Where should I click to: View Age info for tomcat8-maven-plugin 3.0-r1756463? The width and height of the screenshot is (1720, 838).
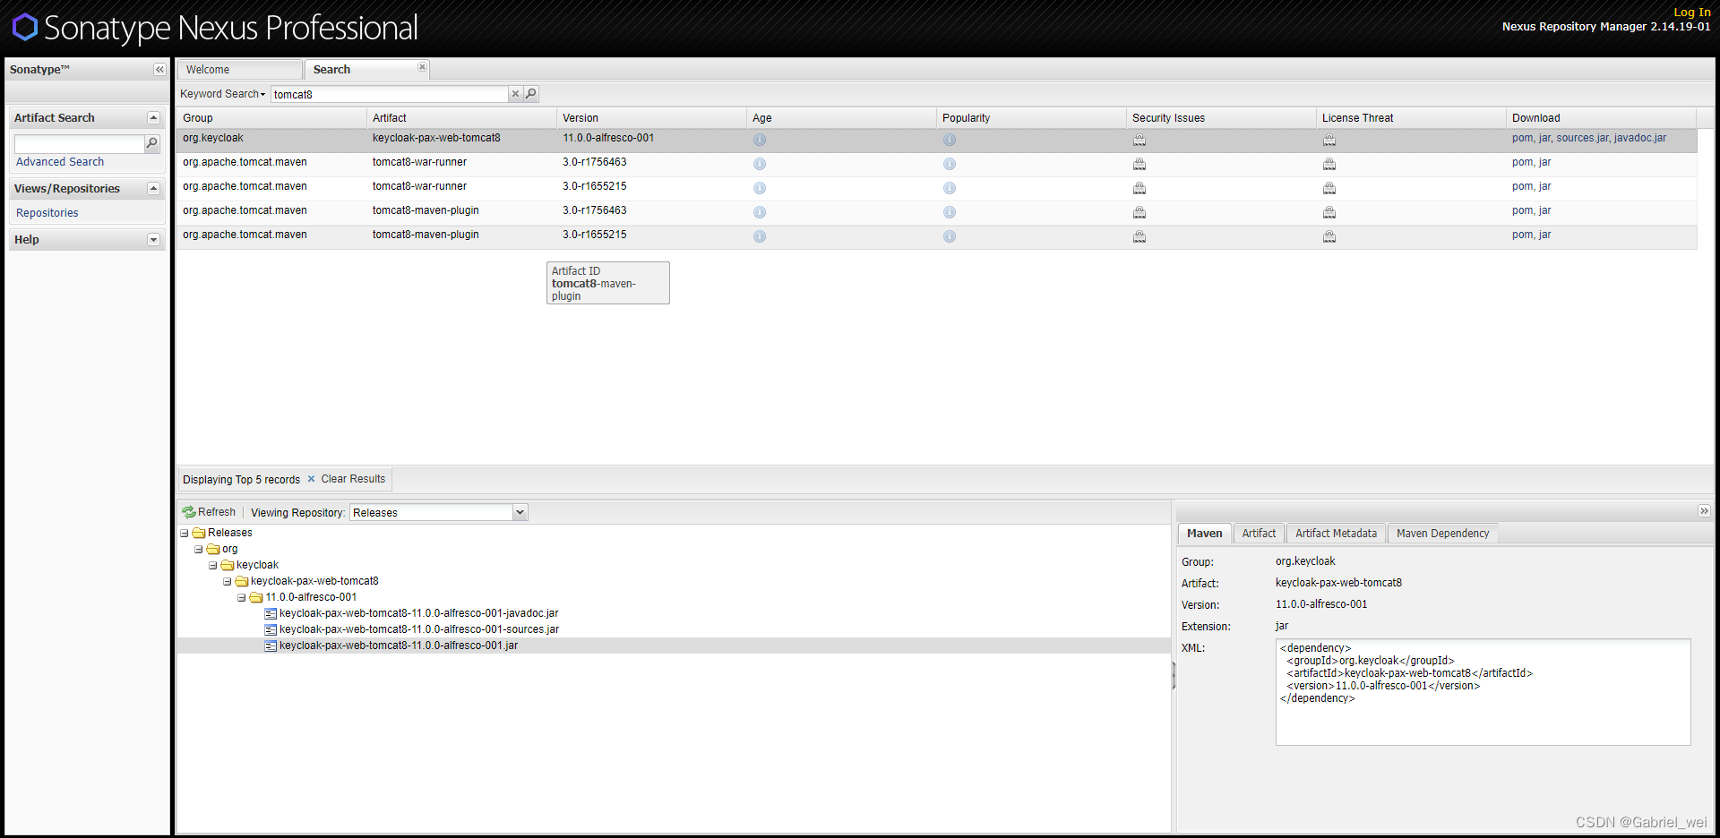(760, 212)
